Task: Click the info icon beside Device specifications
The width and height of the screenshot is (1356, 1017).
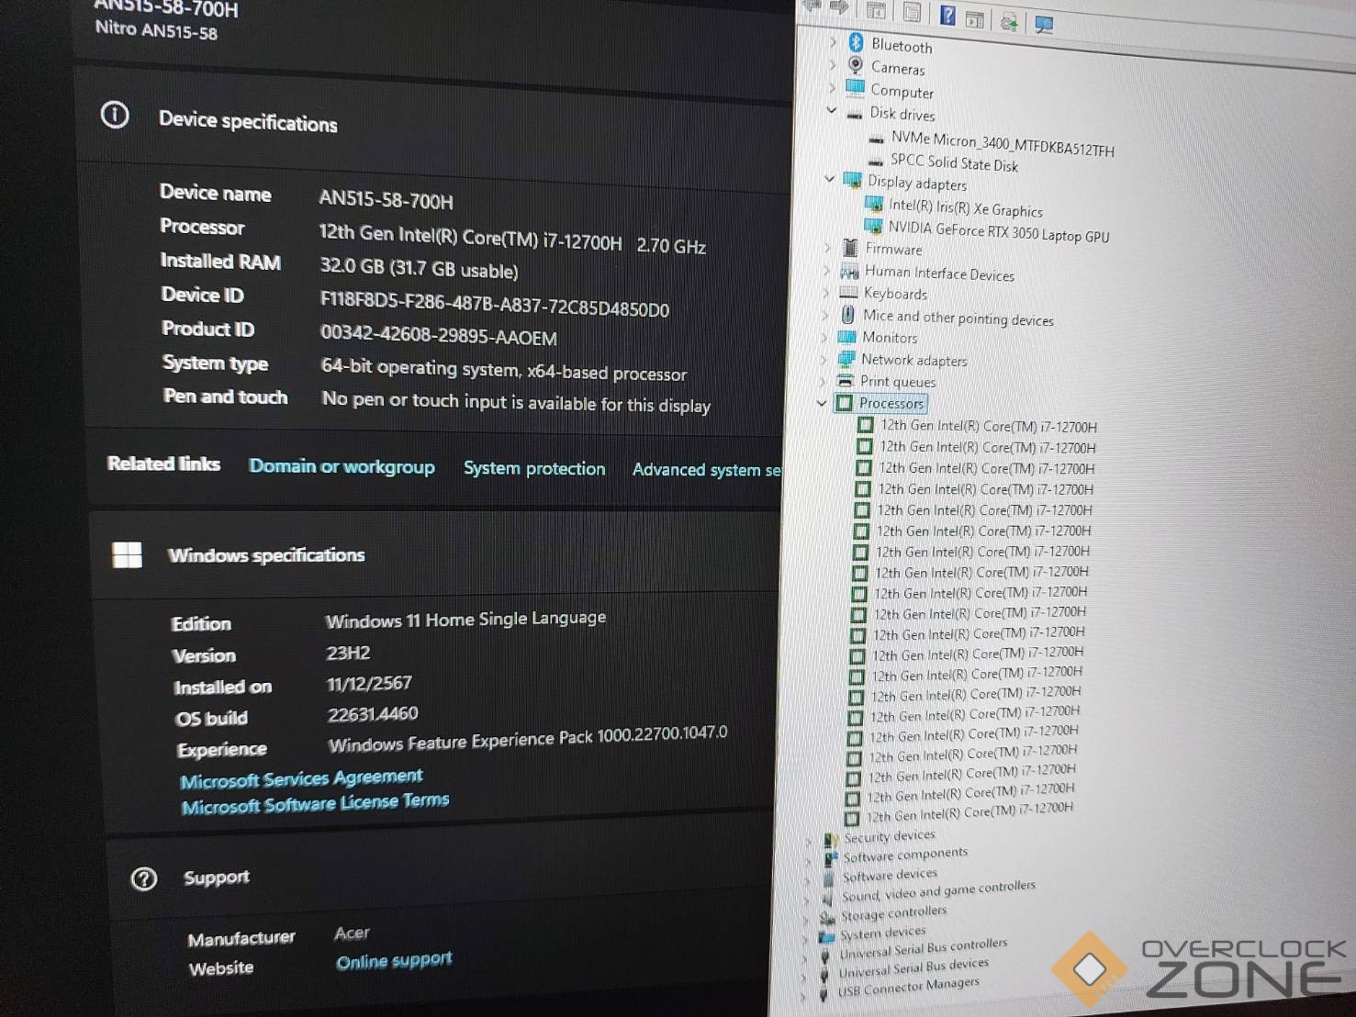Action: click(x=115, y=116)
